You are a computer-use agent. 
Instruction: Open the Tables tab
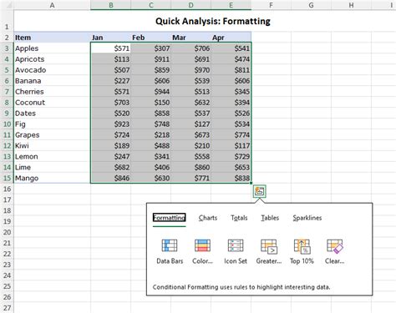coord(270,218)
